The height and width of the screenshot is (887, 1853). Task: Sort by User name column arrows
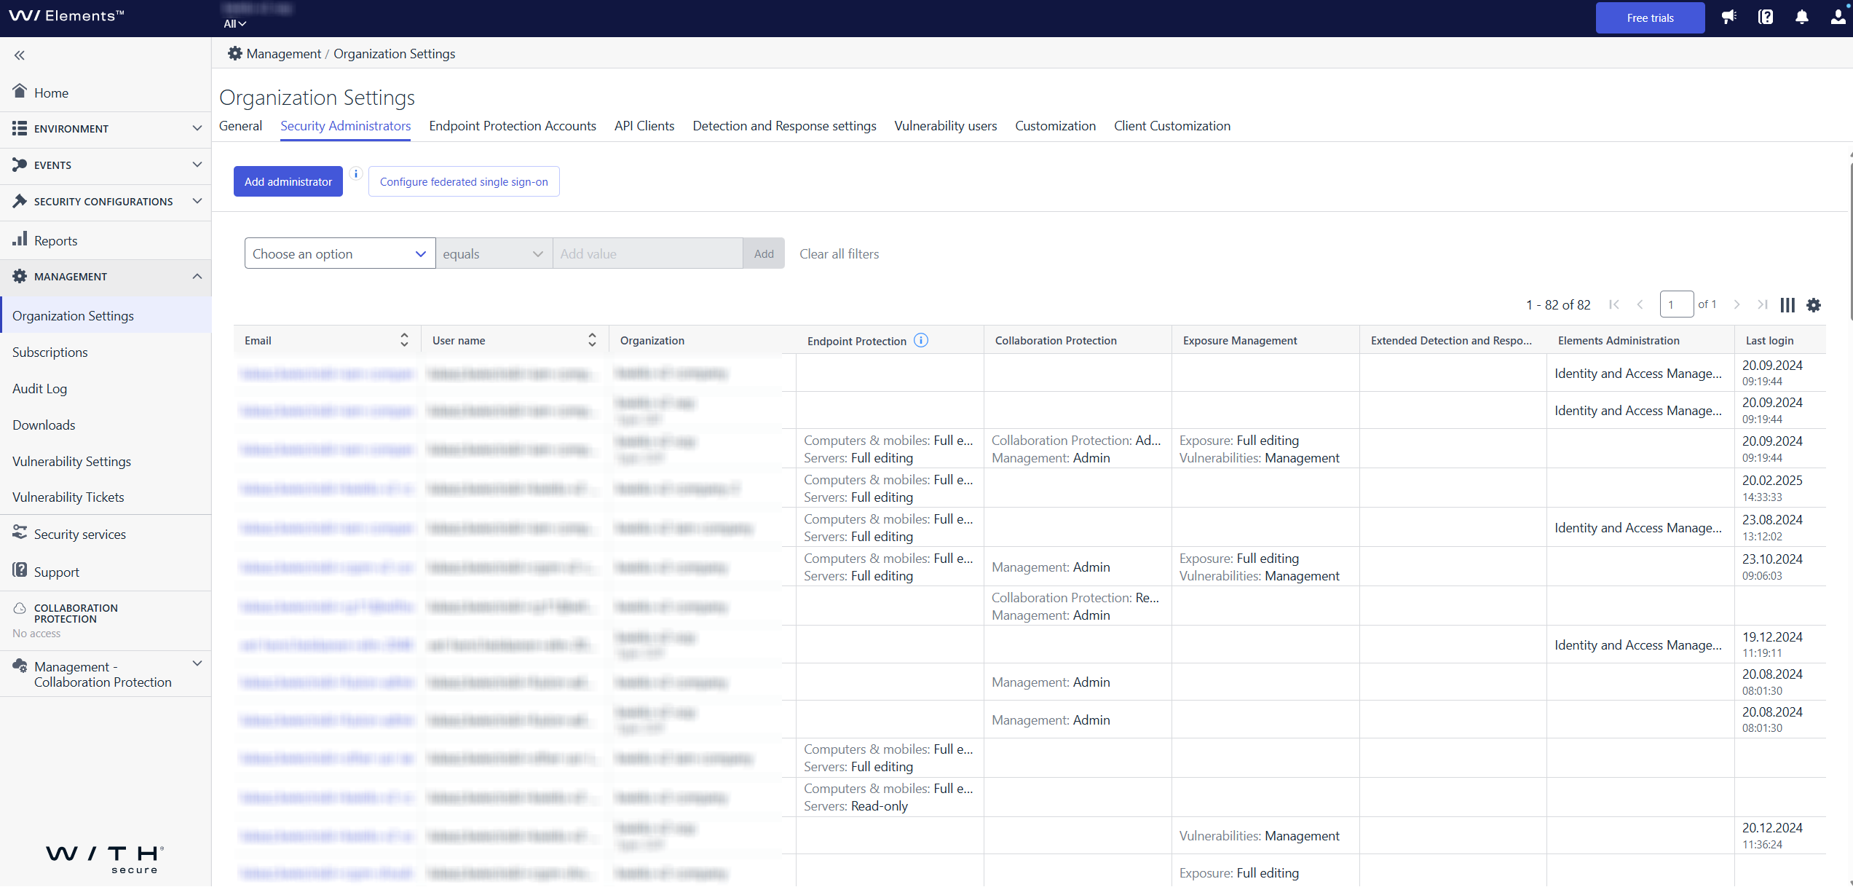click(x=592, y=340)
